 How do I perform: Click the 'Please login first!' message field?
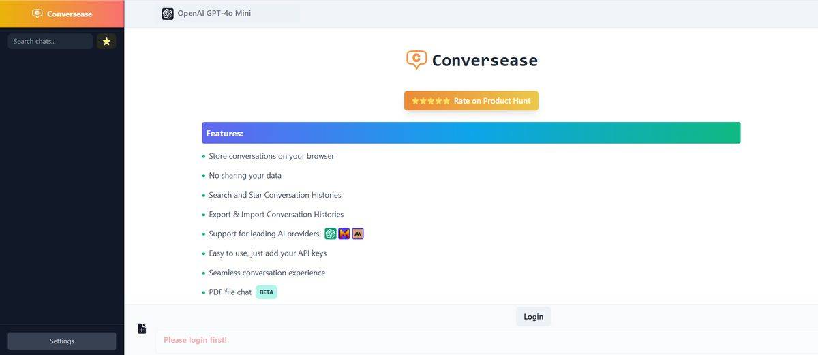point(487,340)
